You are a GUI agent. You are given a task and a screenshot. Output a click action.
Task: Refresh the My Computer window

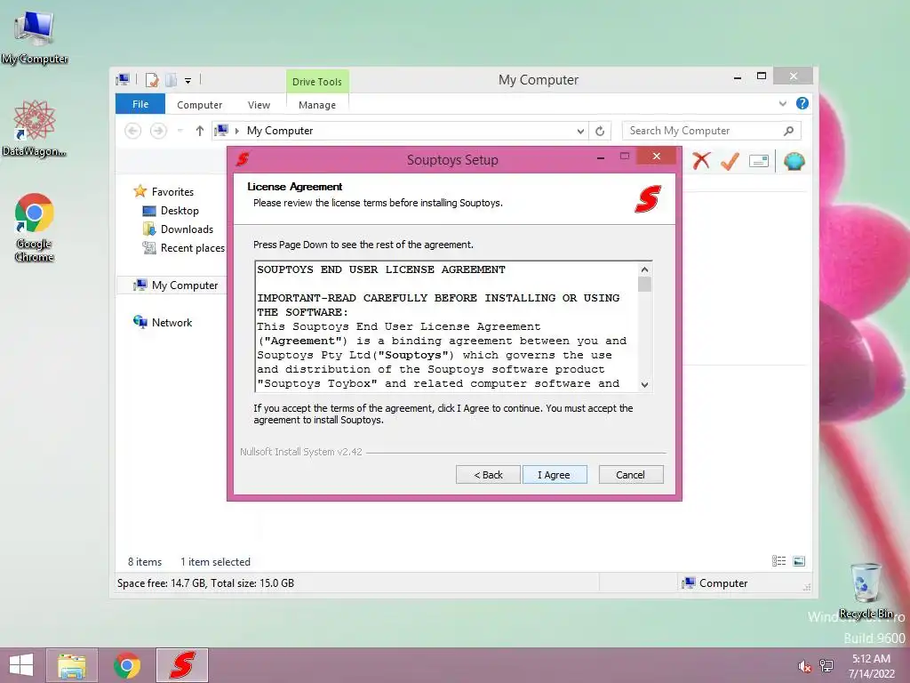(600, 131)
